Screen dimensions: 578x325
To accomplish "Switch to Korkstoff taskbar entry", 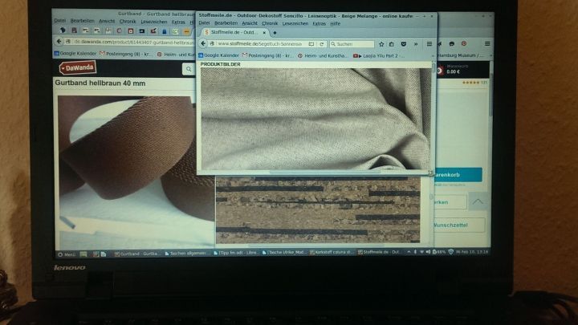I will pyautogui.click(x=332, y=252).
